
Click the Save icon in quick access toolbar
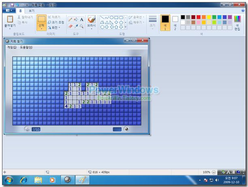click(x=12, y=5)
